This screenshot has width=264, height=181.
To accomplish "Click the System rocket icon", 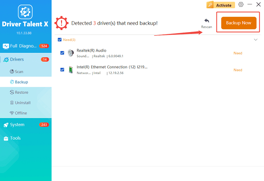I will (x=6, y=125).
